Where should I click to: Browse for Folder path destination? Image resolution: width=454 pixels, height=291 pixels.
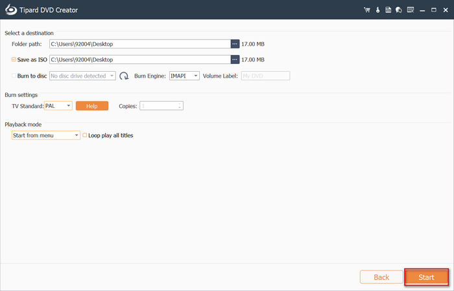point(235,44)
